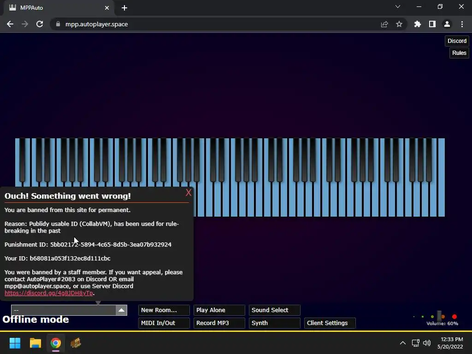Share this page icon
The image size is (472, 354).
[x=384, y=24]
